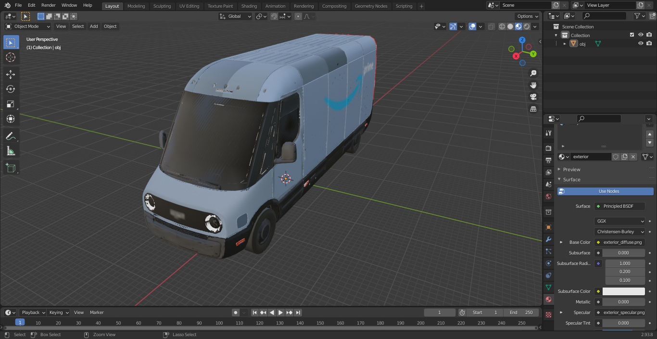
Task: Select the Cursor tool in toolbar
Action: point(11,57)
